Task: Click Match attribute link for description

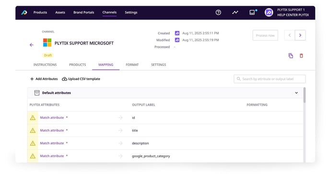Action: point(52,143)
